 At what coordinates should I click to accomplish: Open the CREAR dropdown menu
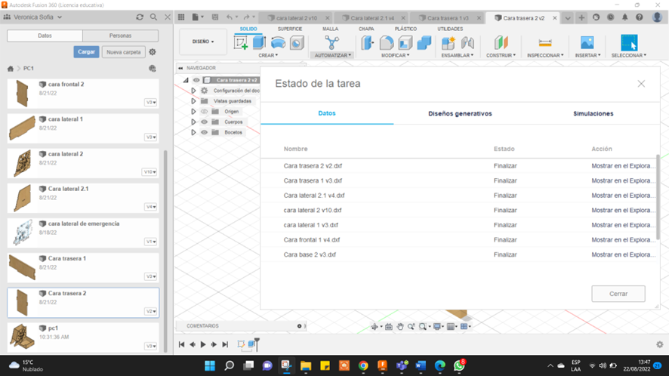[x=268, y=55]
